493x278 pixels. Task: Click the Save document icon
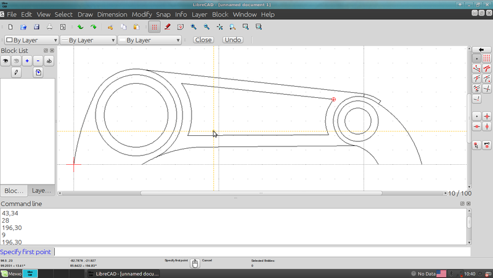[x=36, y=27]
